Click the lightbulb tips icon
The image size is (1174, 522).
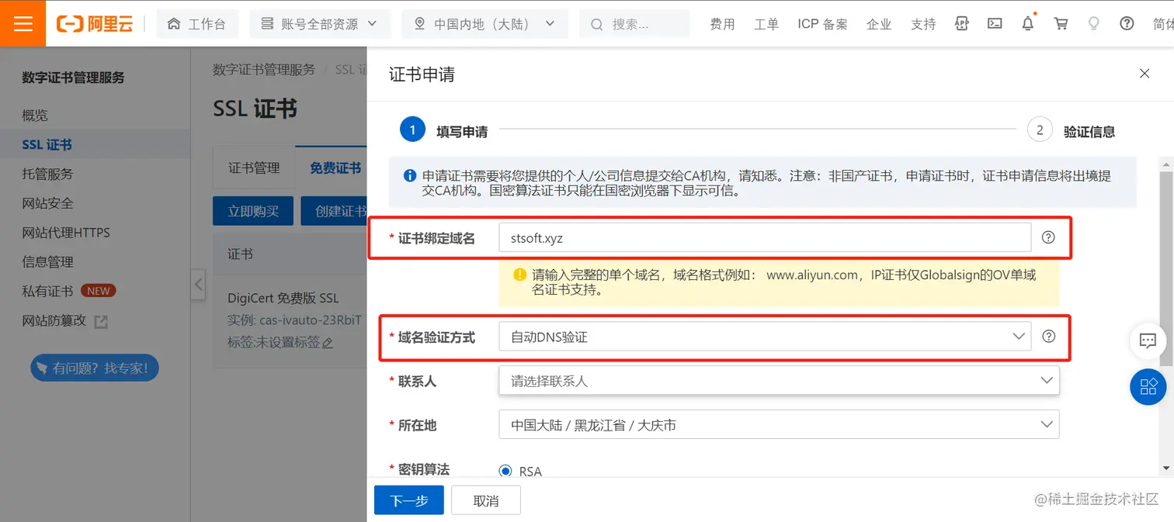pos(1094,23)
